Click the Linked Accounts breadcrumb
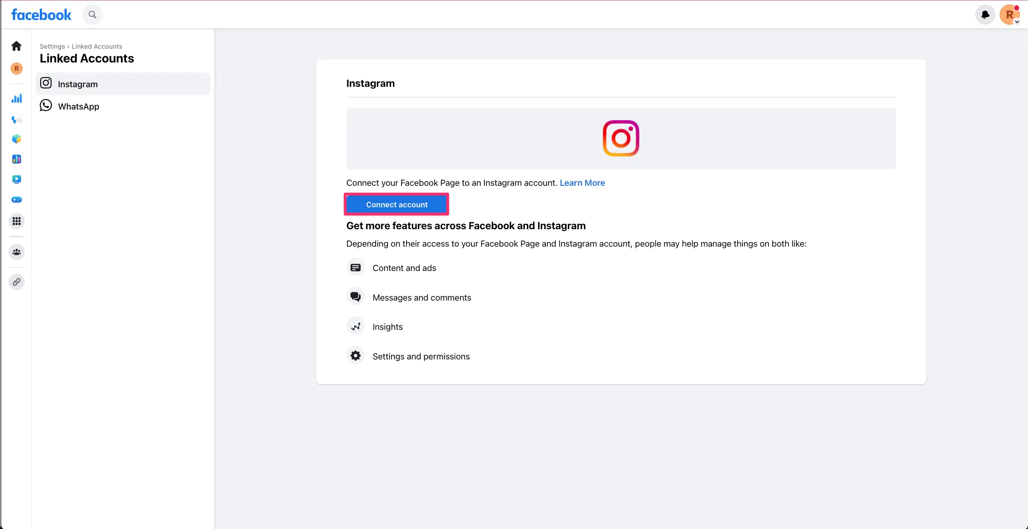 click(97, 46)
